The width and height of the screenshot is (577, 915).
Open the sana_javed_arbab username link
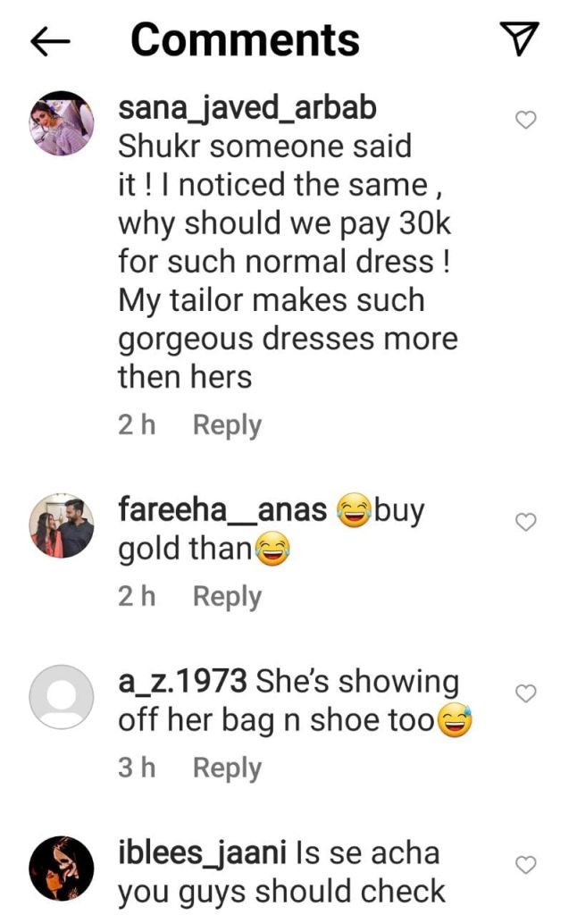point(247,108)
